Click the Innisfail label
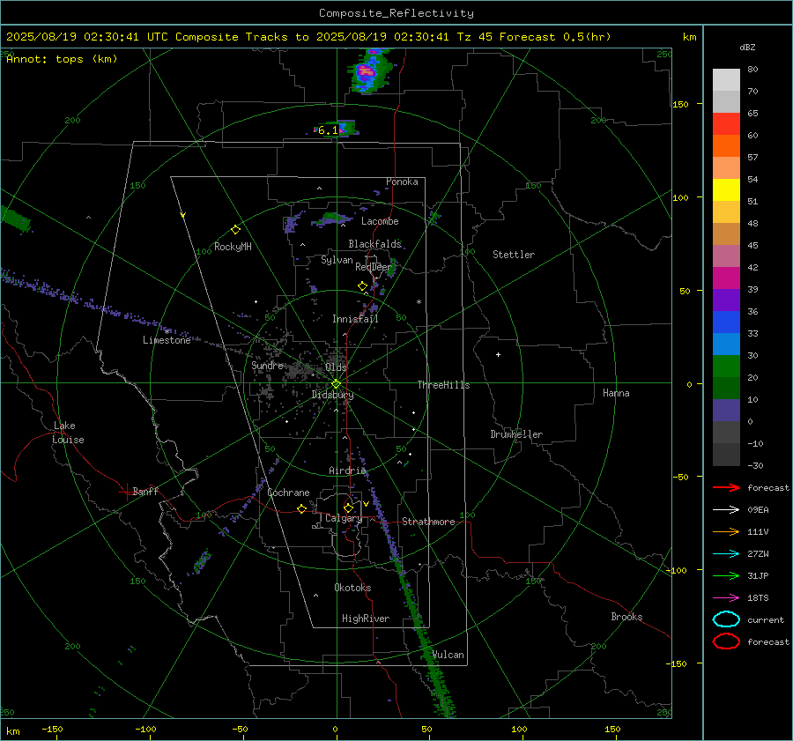The image size is (793, 741). 355,319
